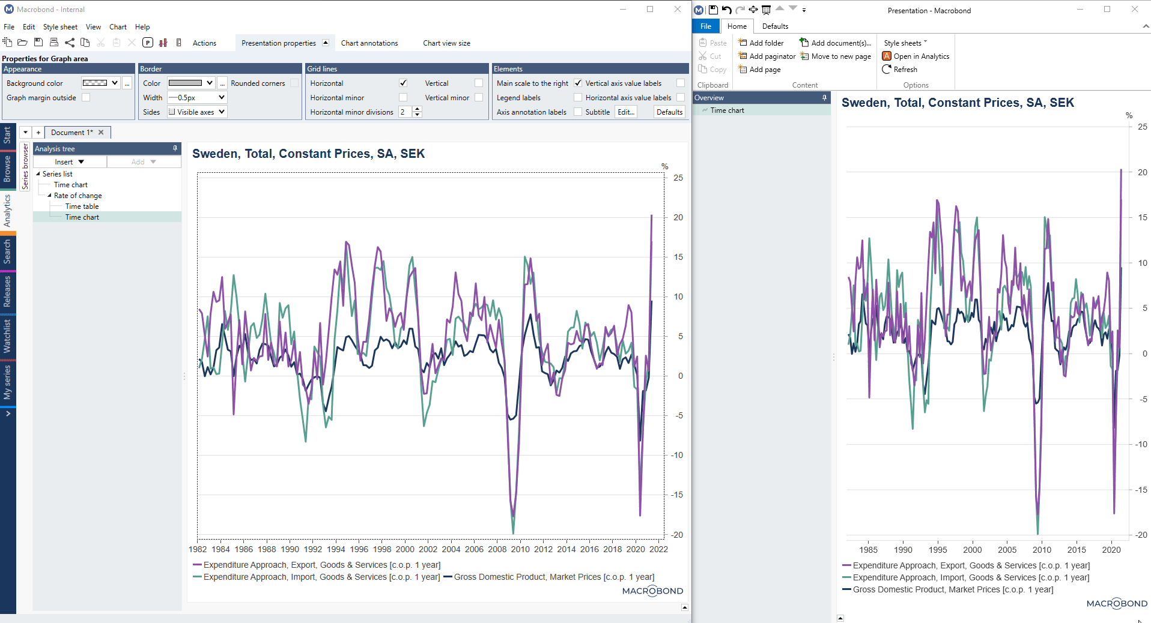Select the Refresh icon in the Options group
Viewport: 1151px width, 623px height.
pyautogui.click(x=900, y=69)
